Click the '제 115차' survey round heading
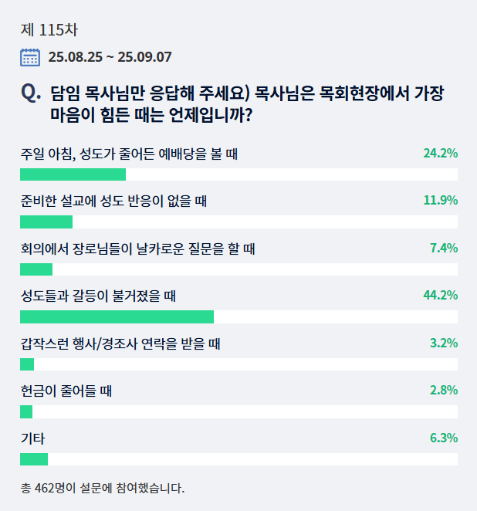 (49, 30)
